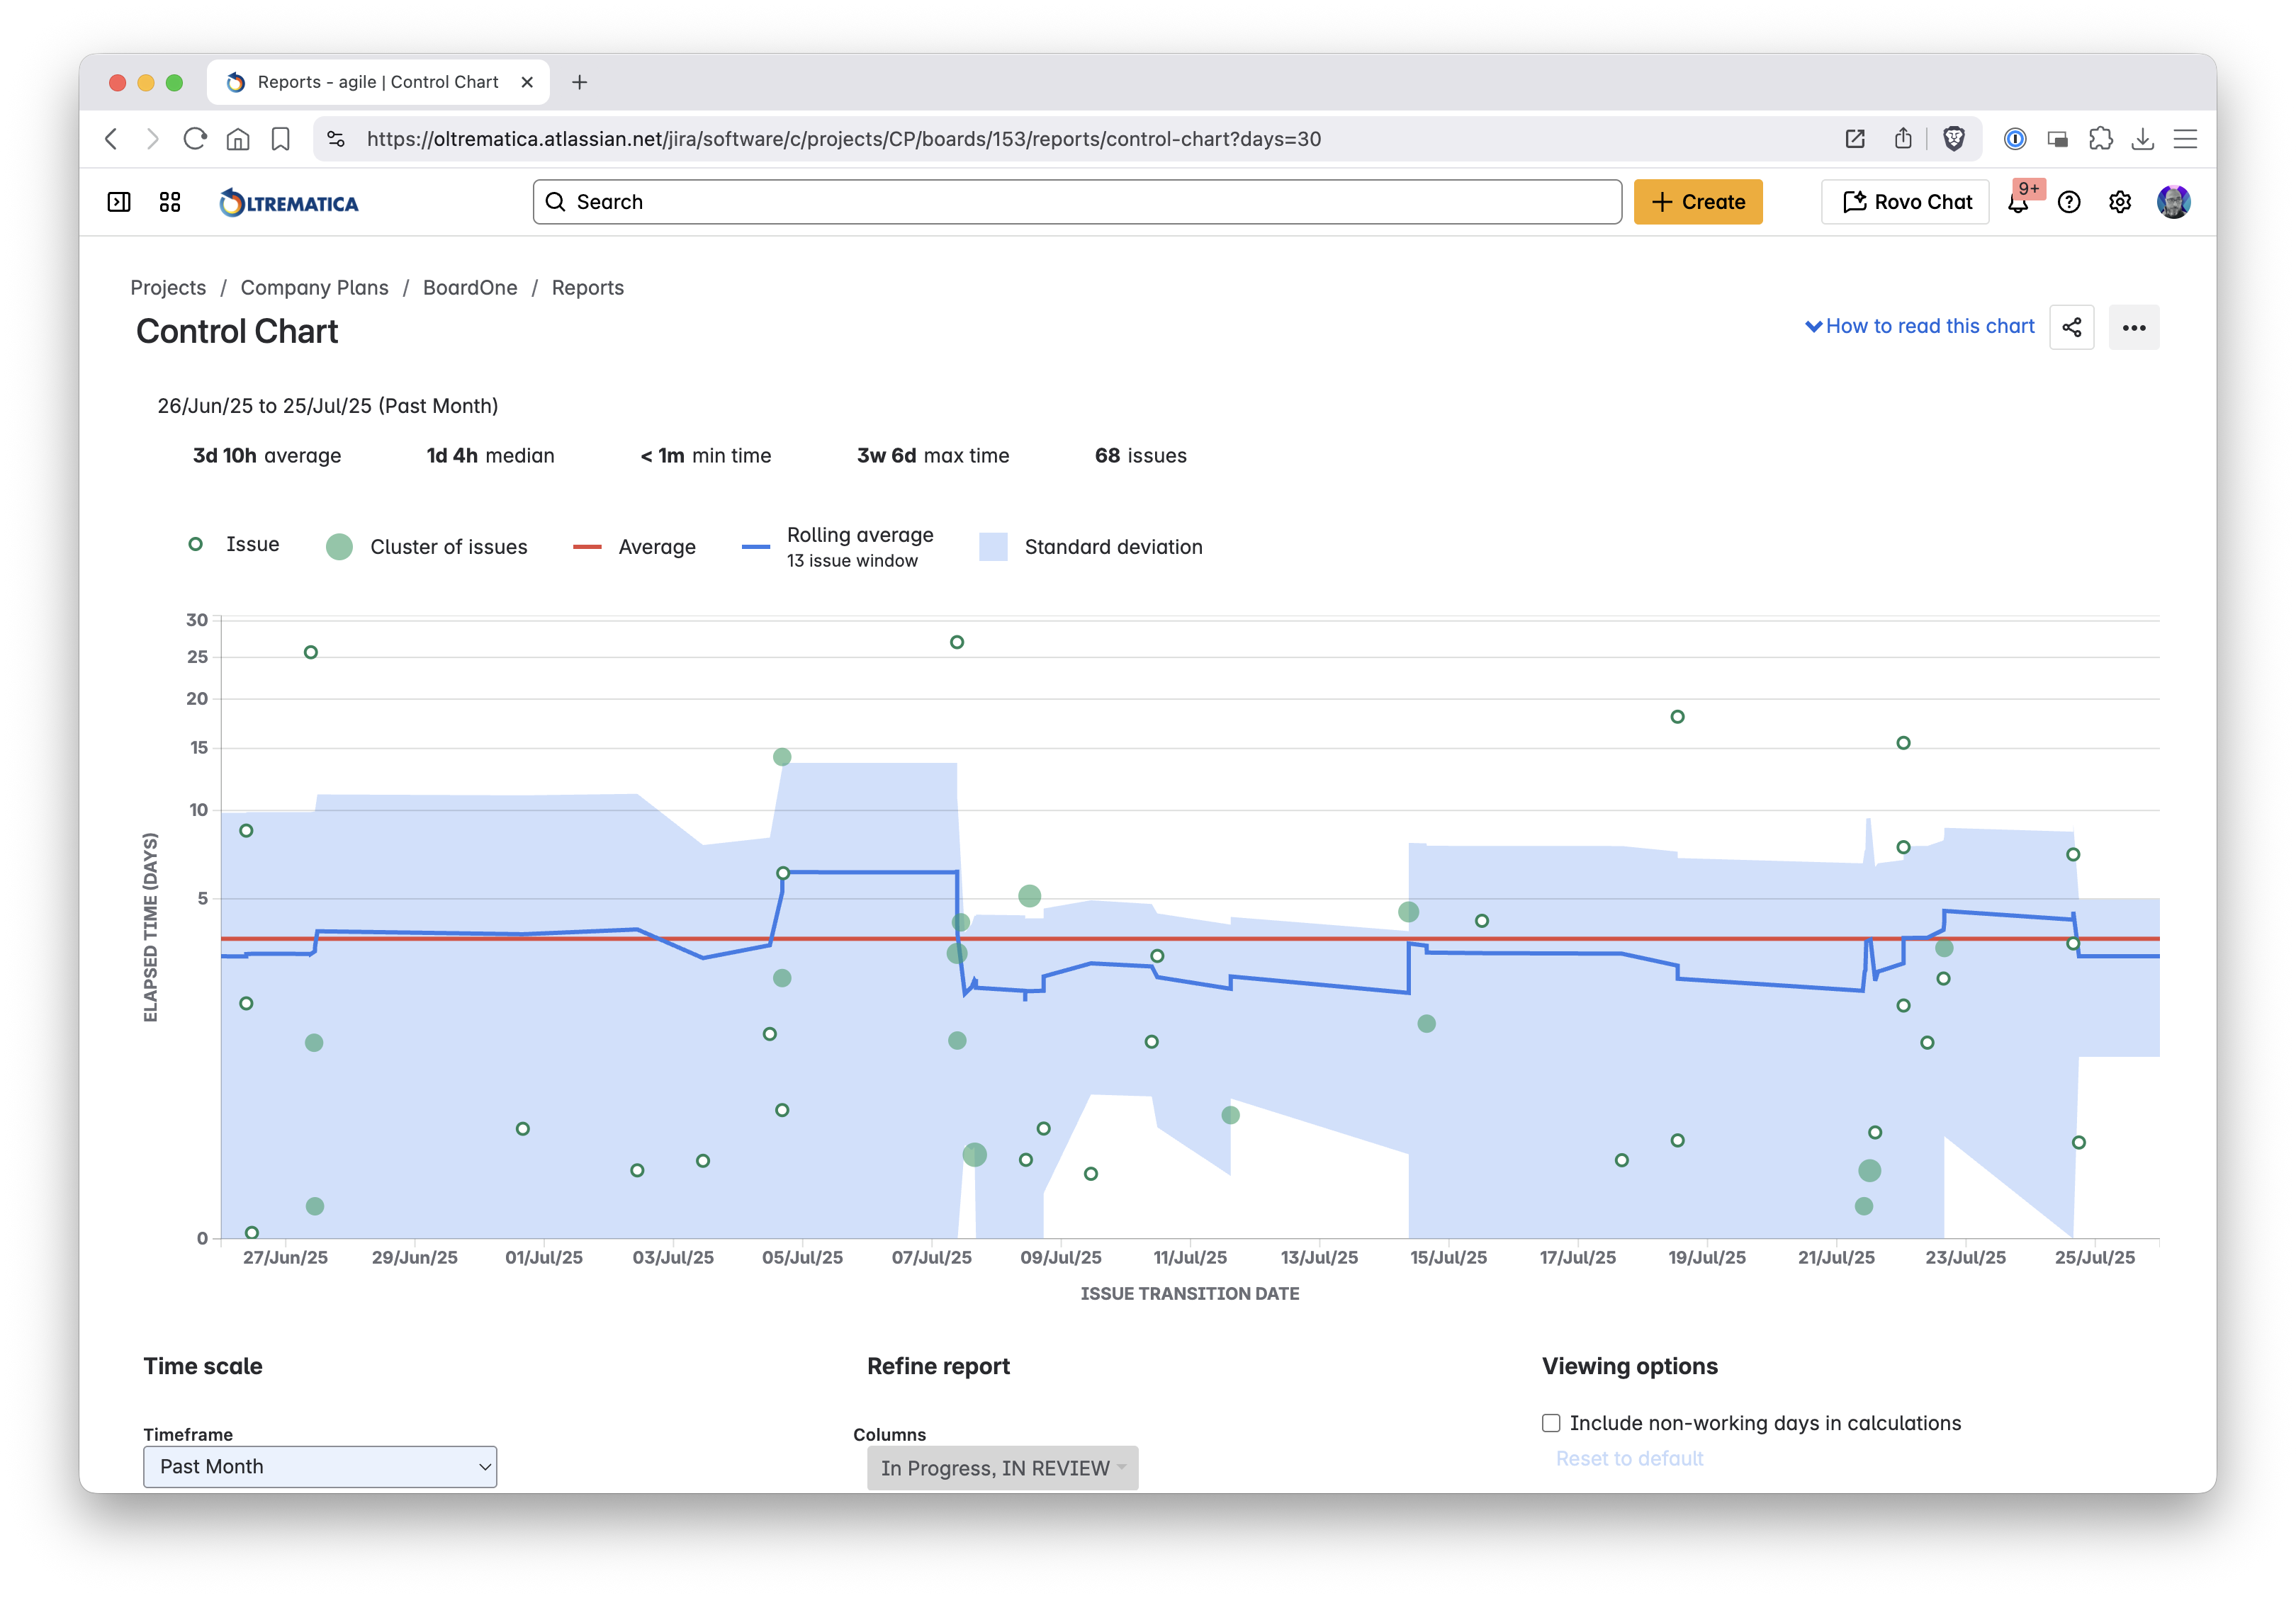Click the Create button
The height and width of the screenshot is (1598, 2296).
coord(1698,201)
